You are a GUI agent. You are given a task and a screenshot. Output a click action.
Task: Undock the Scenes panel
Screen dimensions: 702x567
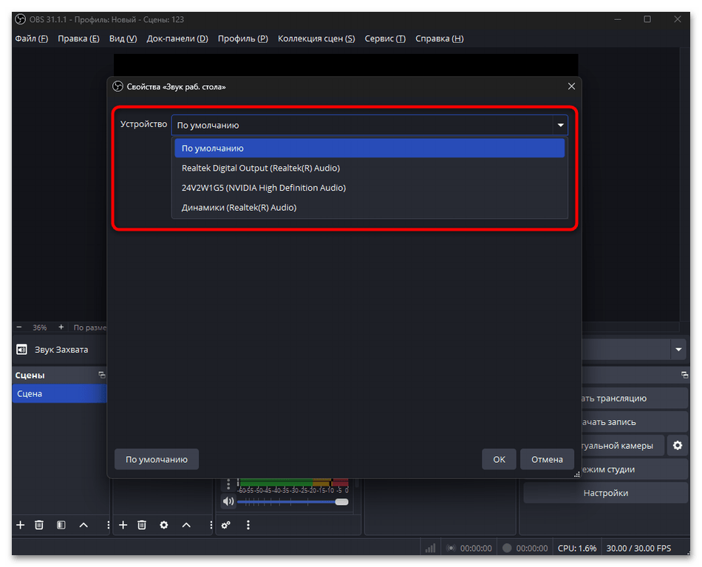click(102, 375)
